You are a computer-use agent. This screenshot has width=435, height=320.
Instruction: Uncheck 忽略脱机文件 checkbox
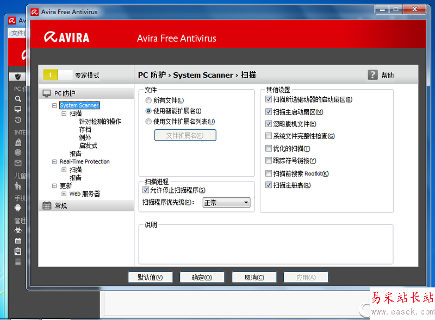268,124
